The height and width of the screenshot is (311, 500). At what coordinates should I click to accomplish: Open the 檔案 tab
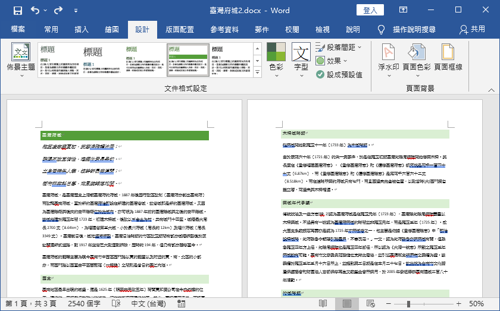pos(18,29)
